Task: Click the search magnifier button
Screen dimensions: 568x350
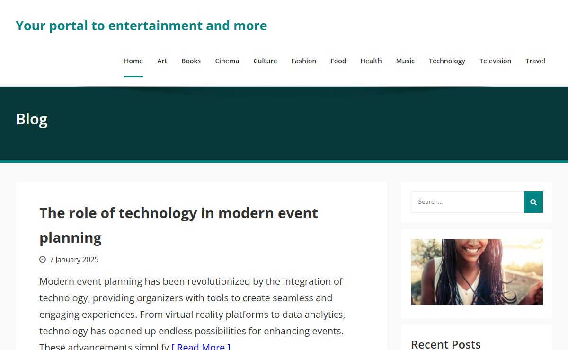Action: [x=533, y=202]
